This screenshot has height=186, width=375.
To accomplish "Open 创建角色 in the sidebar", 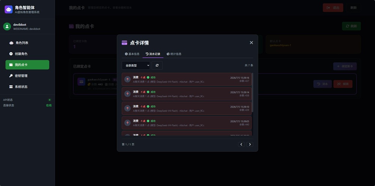I will (27, 54).
